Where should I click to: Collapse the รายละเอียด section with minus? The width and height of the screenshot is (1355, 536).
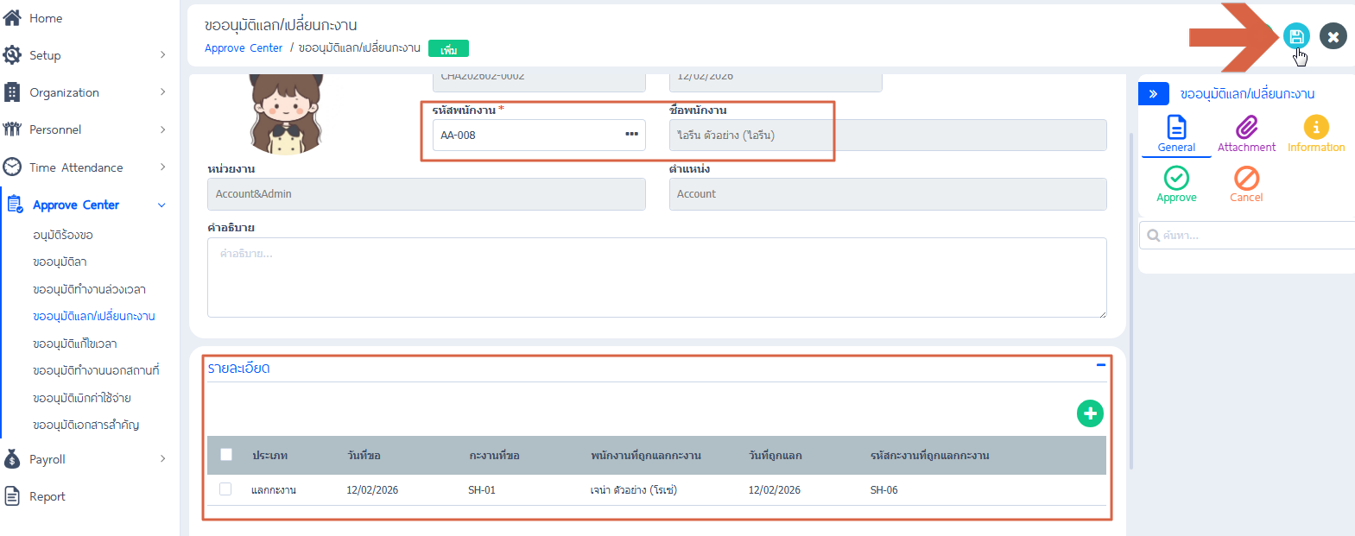coord(1100,365)
